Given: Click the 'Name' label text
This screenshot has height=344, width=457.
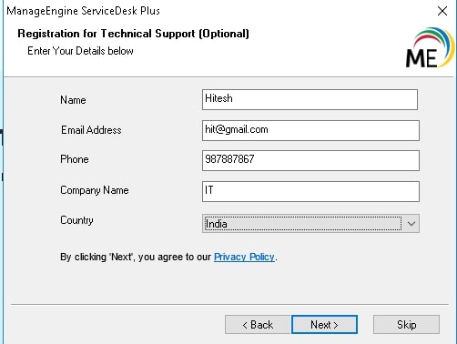Looking at the screenshot, I should coord(73,100).
